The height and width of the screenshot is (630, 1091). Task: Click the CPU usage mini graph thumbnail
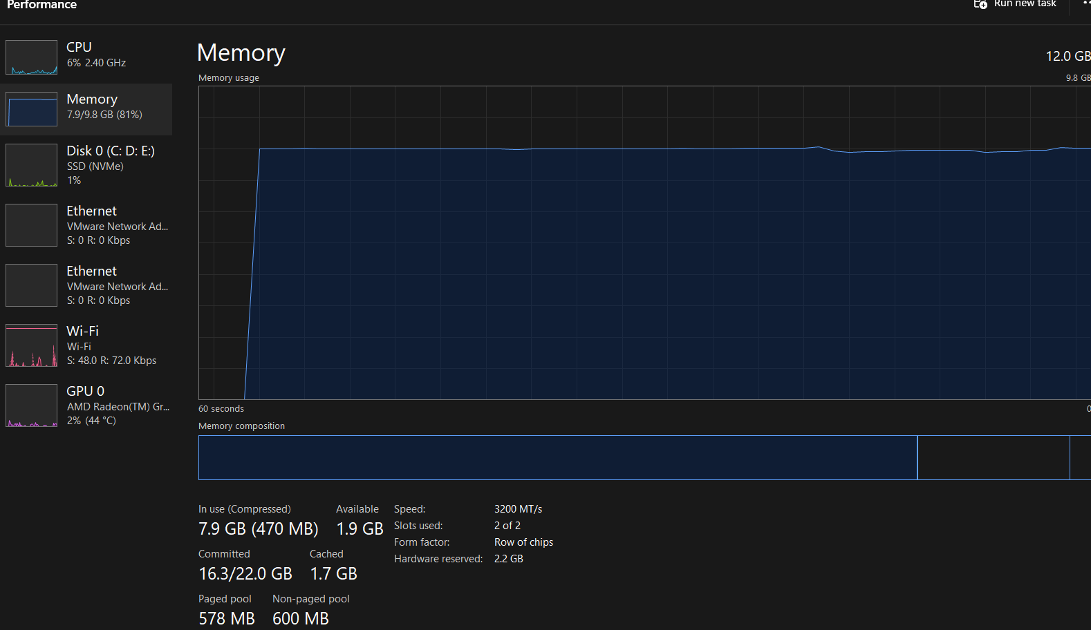click(x=31, y=57)
